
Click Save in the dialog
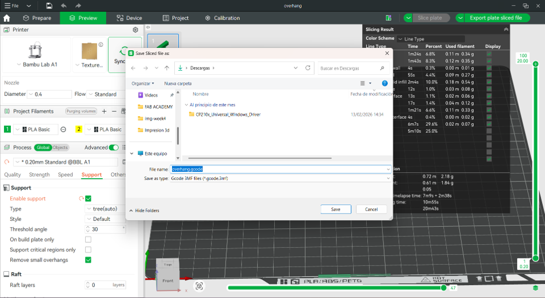pos(336,210)
